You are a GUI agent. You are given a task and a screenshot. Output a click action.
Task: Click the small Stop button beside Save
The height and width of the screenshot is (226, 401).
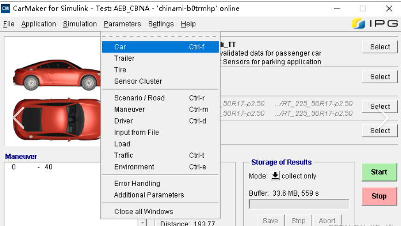tap(298, 220)
